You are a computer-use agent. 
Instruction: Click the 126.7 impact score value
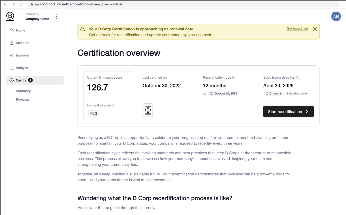coord(97,87)
